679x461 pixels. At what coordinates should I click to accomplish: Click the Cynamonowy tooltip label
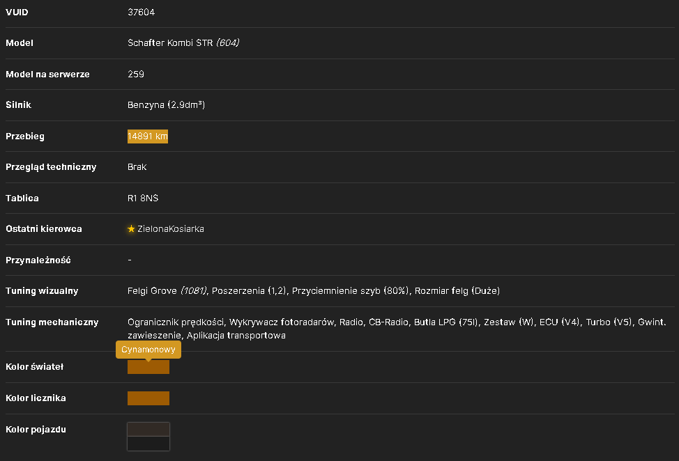click(148, 350)
